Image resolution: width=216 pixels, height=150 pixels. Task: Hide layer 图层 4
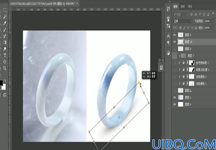click(174, 104)
